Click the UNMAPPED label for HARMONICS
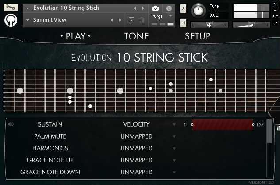This screenshot has height=185, width=280. pos(136,148)
